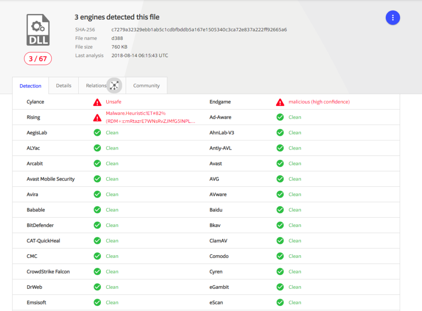
Task: Select the SHA-256 hash value
Action: pyautogui.click(x=199, y=30)
